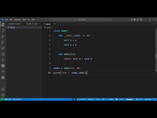
Task: Open the breadcrumb ellipsis symbol dropdown
Action: 54,28
